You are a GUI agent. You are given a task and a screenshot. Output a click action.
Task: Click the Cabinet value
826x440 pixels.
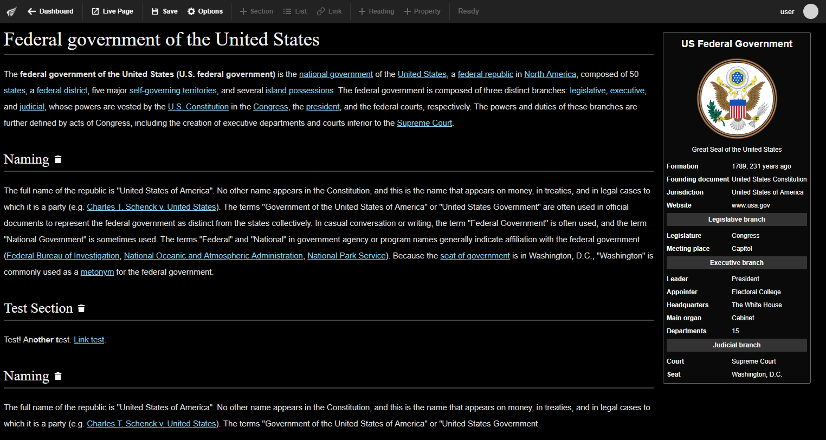743,318
